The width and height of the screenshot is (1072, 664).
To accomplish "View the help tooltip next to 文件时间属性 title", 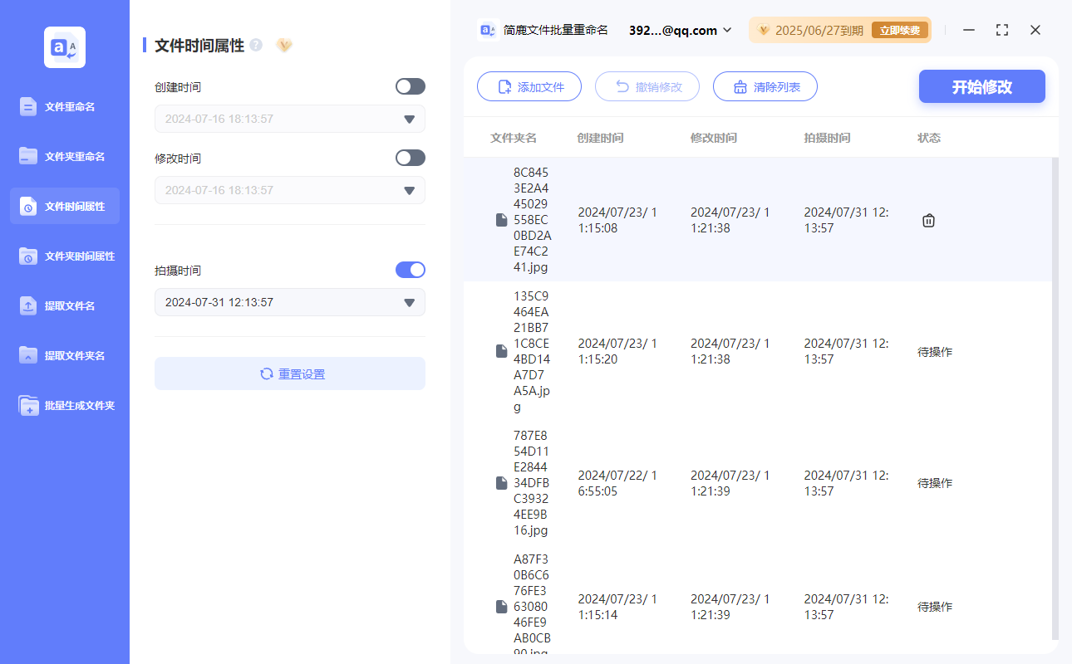I will coord(255,45).
